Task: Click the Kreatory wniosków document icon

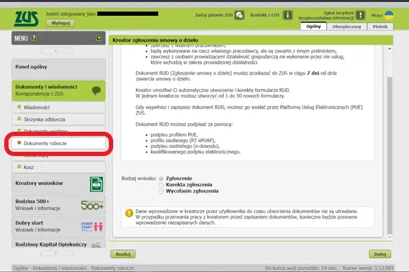Action: click(96, 184)
